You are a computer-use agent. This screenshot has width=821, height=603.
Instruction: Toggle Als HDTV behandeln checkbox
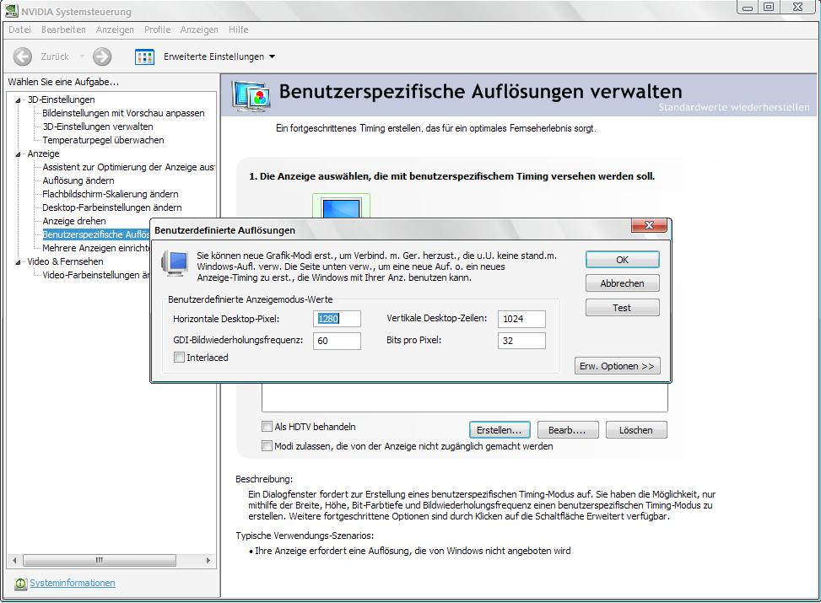[267, 427]
